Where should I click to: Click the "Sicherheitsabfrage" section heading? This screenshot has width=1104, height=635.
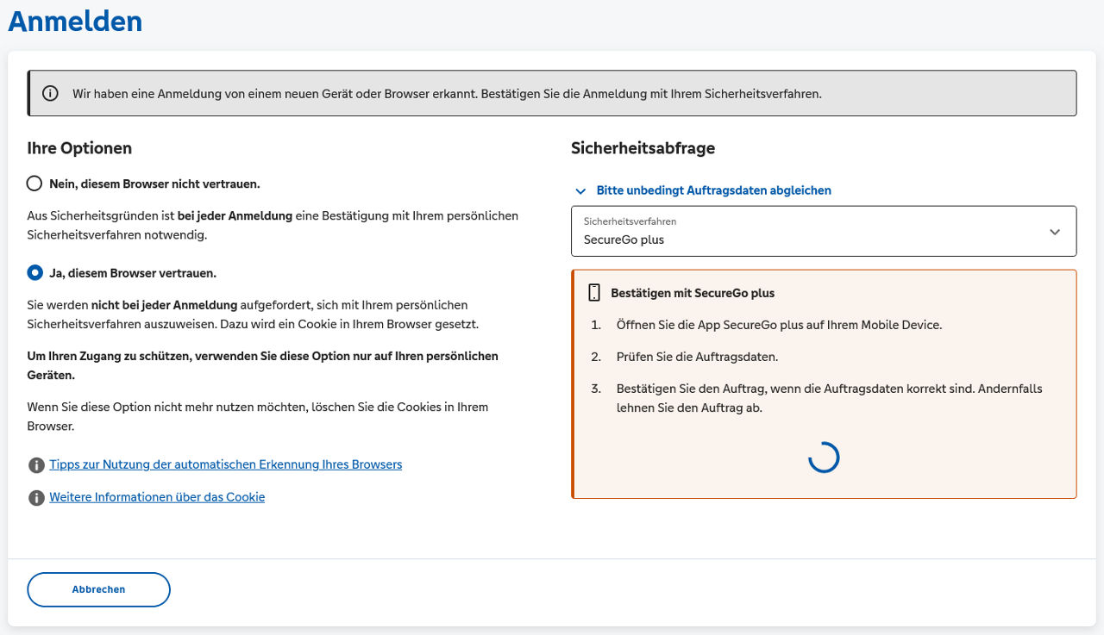point(643,148)
